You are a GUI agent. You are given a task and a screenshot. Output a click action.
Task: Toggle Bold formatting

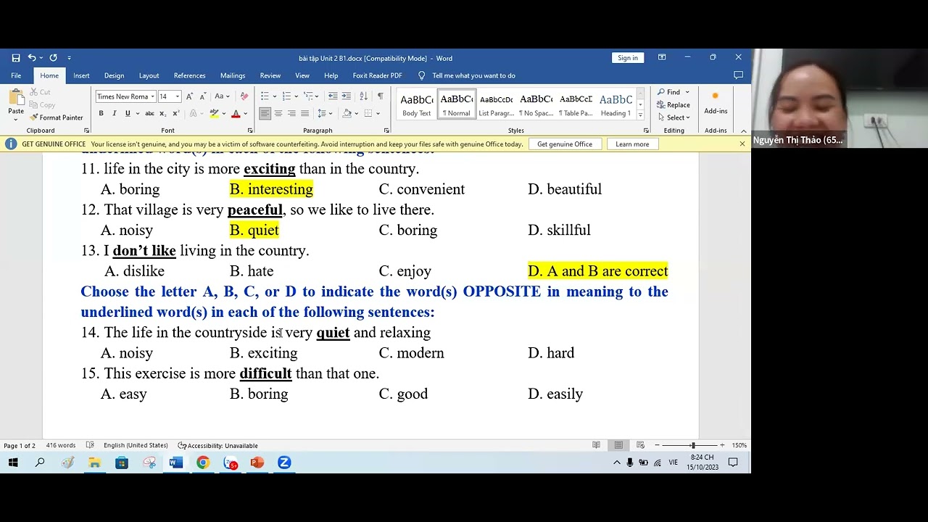pyautogui.click(x=101, y=113)
